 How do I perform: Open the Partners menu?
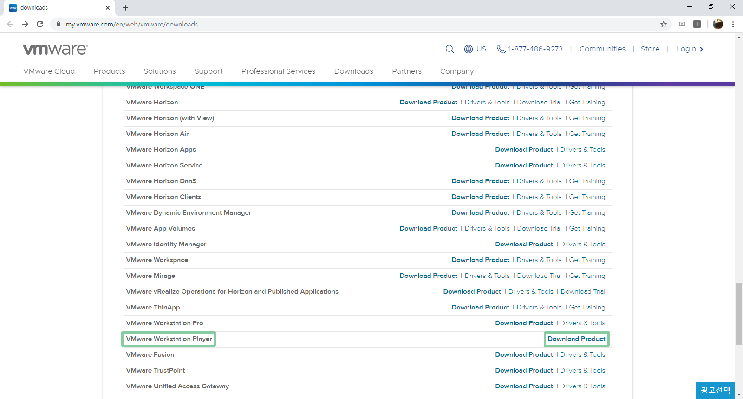click(407, 71)
